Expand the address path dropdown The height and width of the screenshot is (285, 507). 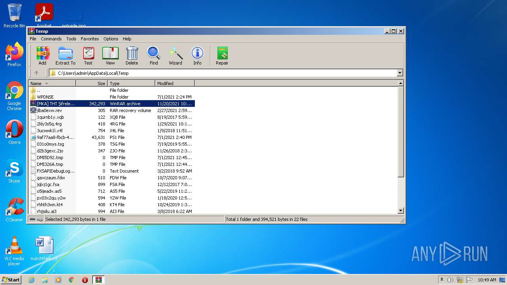(x=400, y=73)
